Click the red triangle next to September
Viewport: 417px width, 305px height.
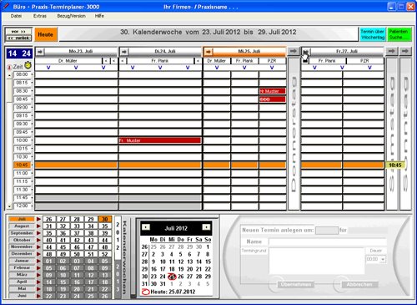pyautogui.click(x=38, y=233)
